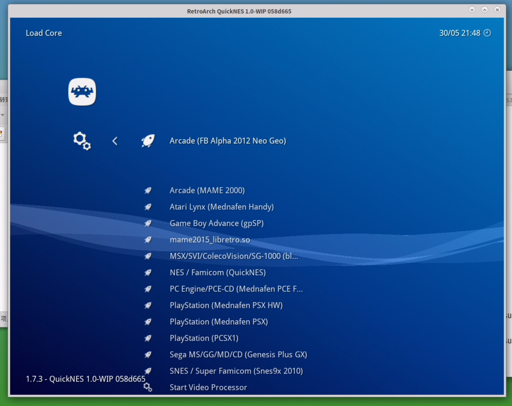Load the NES / Famicom (QuickNES) core

(x=218, y=273)
